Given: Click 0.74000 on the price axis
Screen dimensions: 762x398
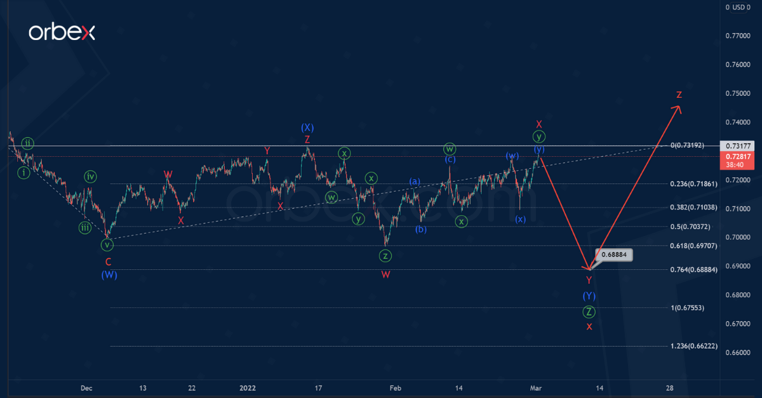Looking at the screenshot, I should (737, 123).
